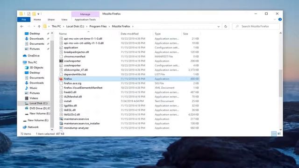Select the Manage contextual tab
The image size is (299, 168).
(85, 14)
